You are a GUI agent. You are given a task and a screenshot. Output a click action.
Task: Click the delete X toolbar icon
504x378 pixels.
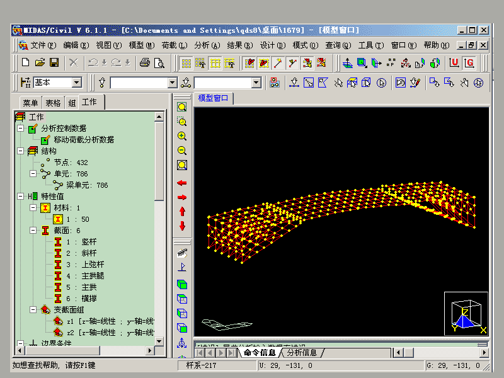coord(74,62)
